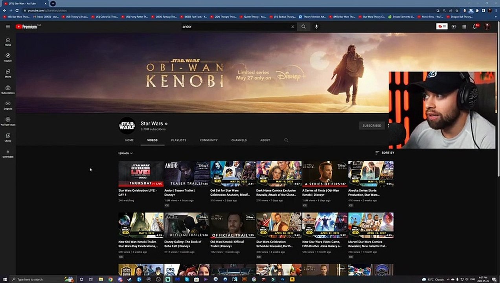This screenshot has width=500, height=283.
Task: Click the browser address bar
Action: pyautogui.click(x=228, y=10)
